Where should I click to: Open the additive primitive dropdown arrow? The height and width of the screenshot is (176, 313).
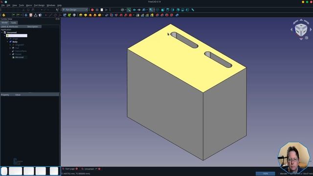103,15
